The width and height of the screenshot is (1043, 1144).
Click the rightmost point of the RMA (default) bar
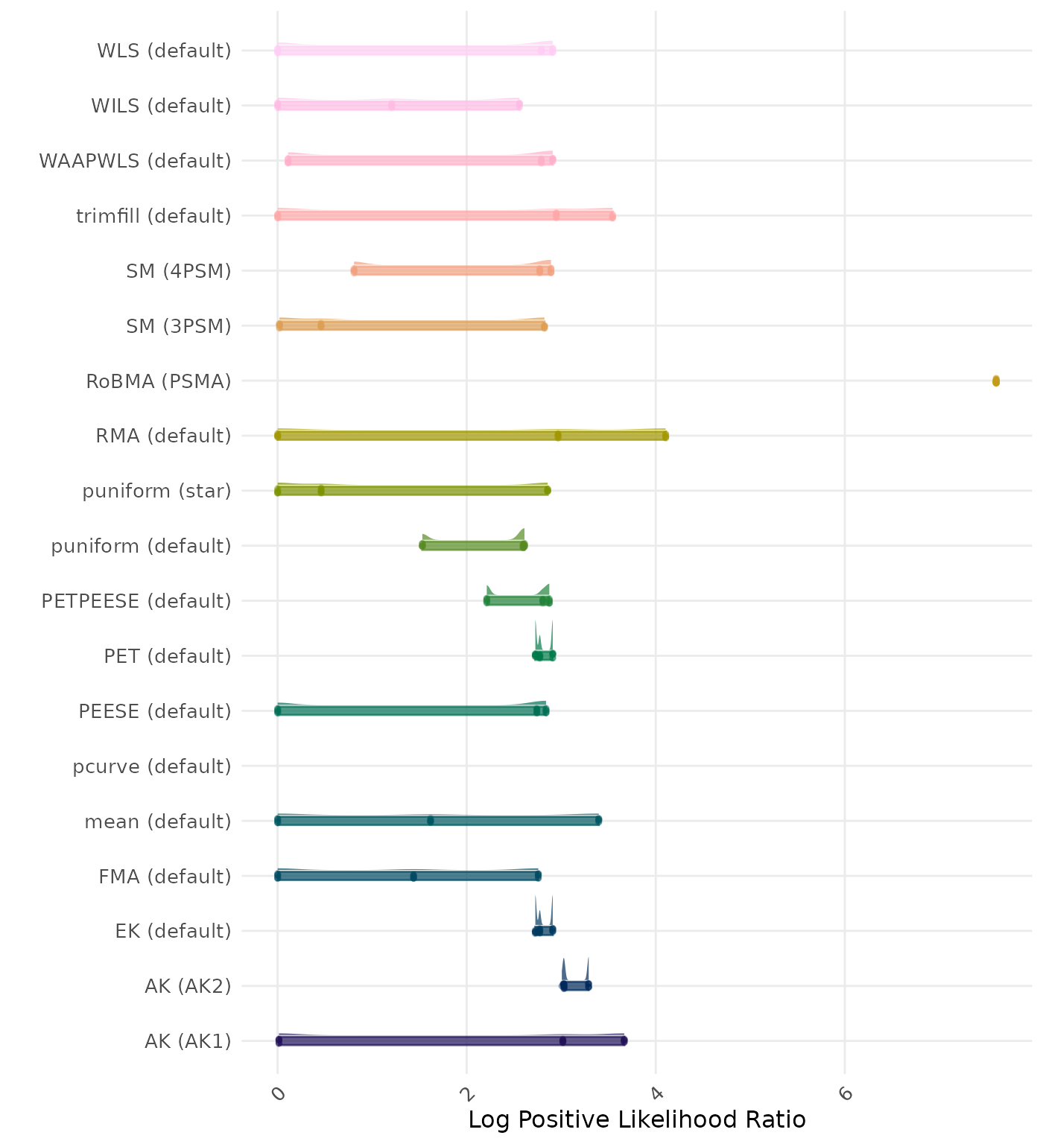[x=665, y=436]
